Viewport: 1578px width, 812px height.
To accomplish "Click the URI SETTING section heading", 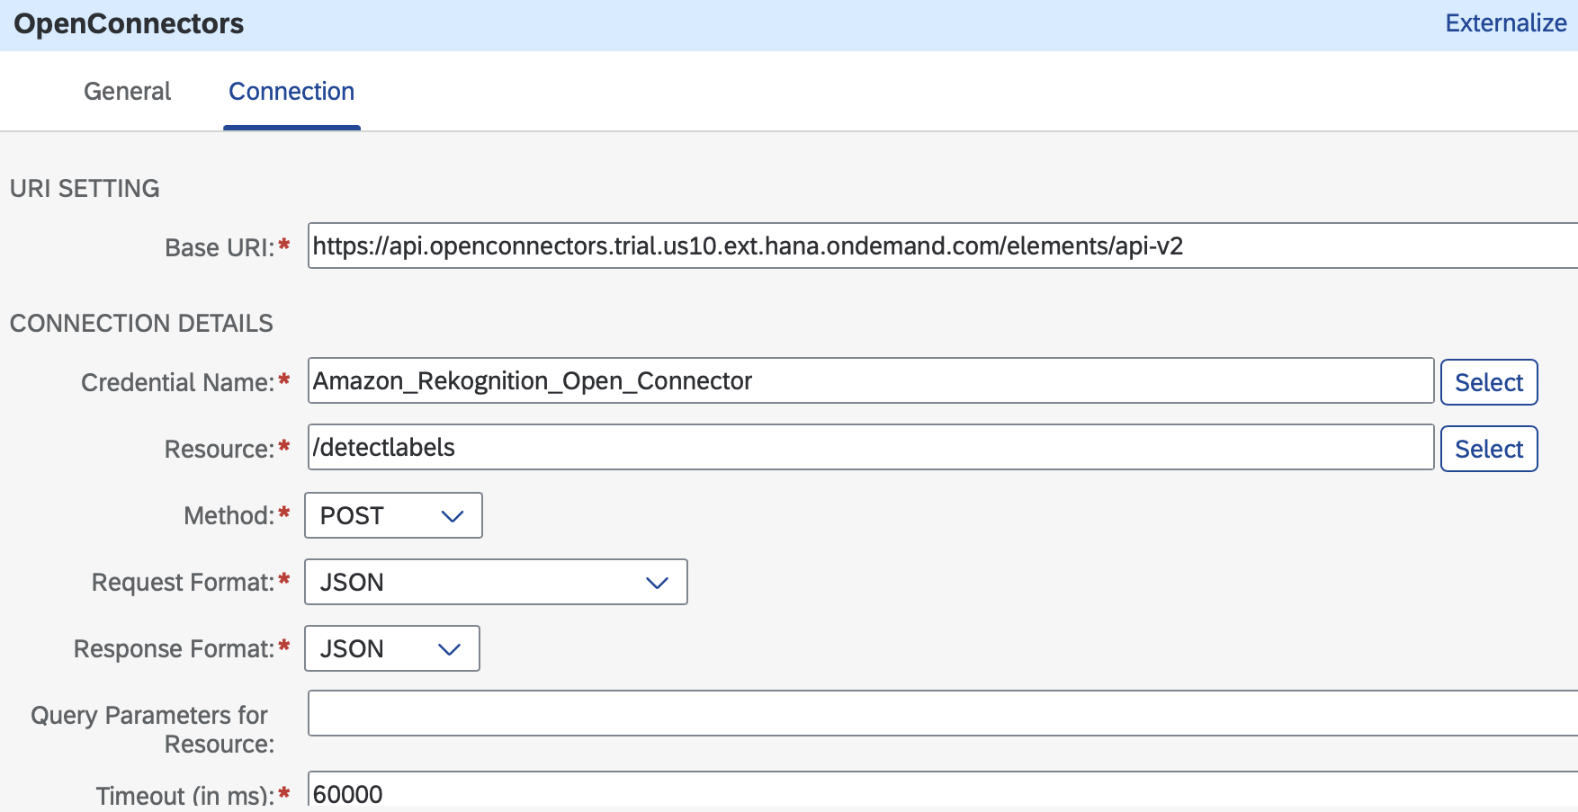I will point(85,189).
